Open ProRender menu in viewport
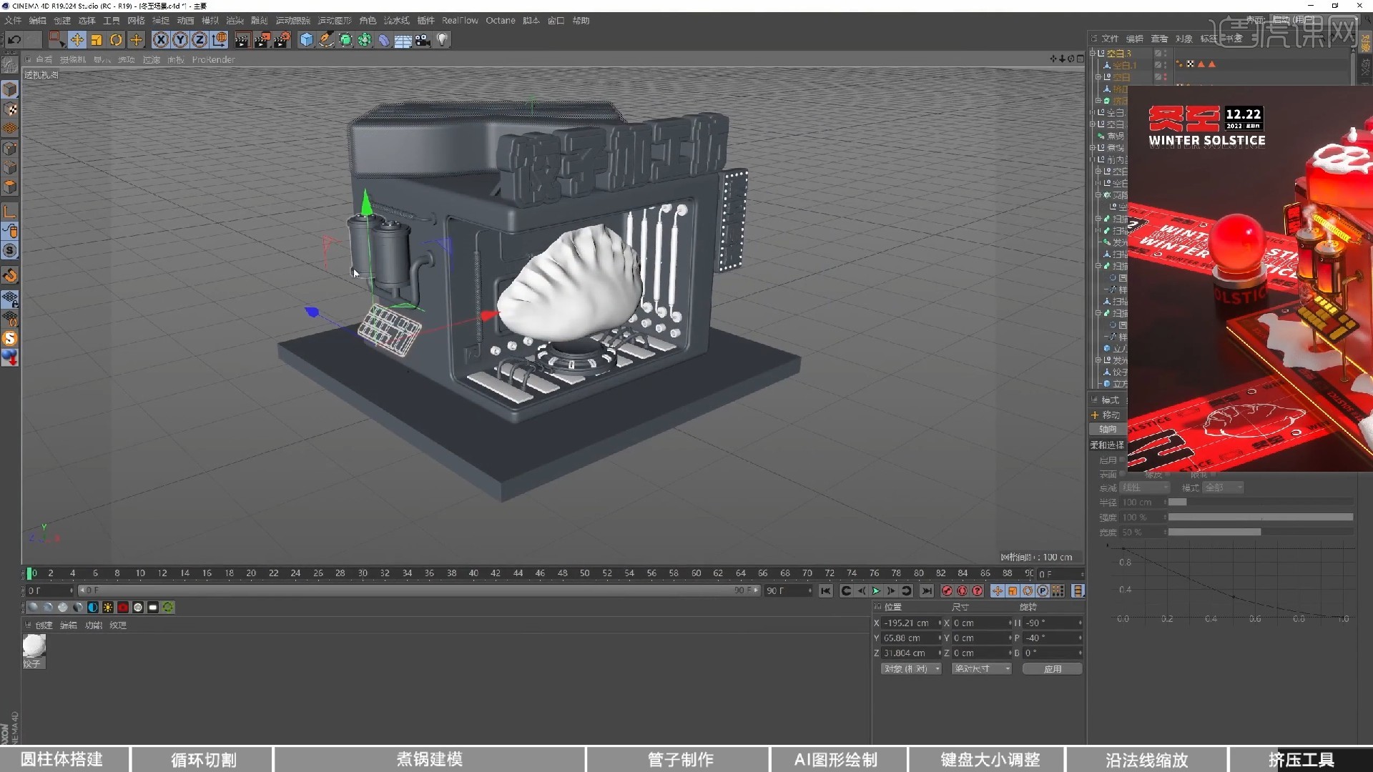This screenshot has height=772, width=1373. coord(213,59)
